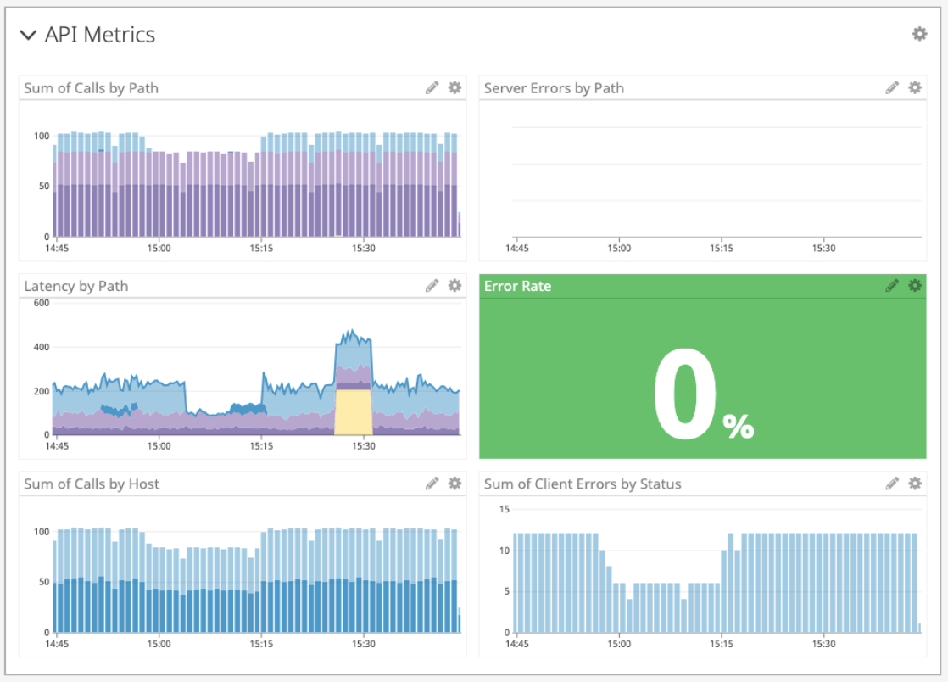
Task: Click the Latency by Path title
Action: click(76, 286)
